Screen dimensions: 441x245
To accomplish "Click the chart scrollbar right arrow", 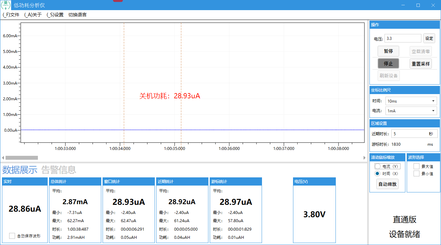I will pos(365,158).
